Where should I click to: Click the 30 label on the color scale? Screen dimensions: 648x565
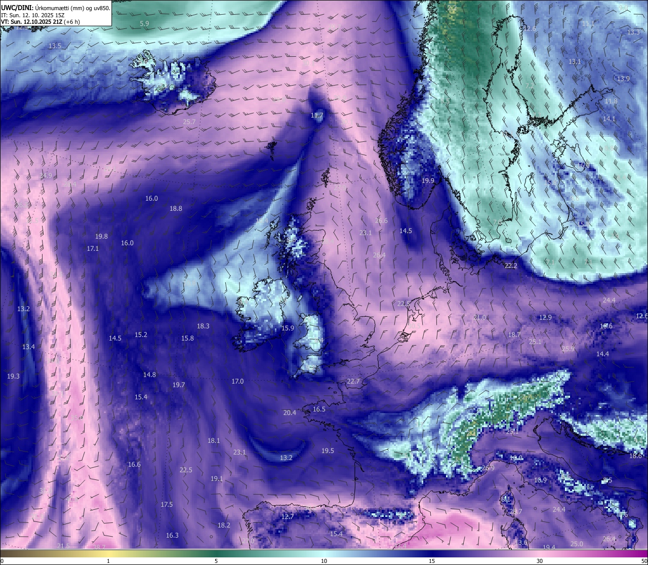[x=540, y=561]
